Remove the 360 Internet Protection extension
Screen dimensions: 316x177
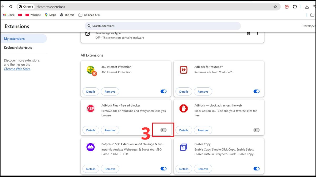(110, 92)
